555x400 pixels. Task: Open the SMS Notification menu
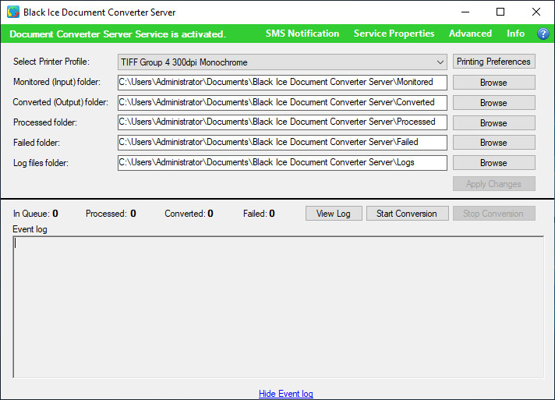tap(302, 34)
